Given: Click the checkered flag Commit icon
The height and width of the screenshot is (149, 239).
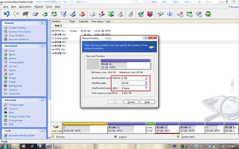Looking at the screenshot, I should click(x=25, y=14).
